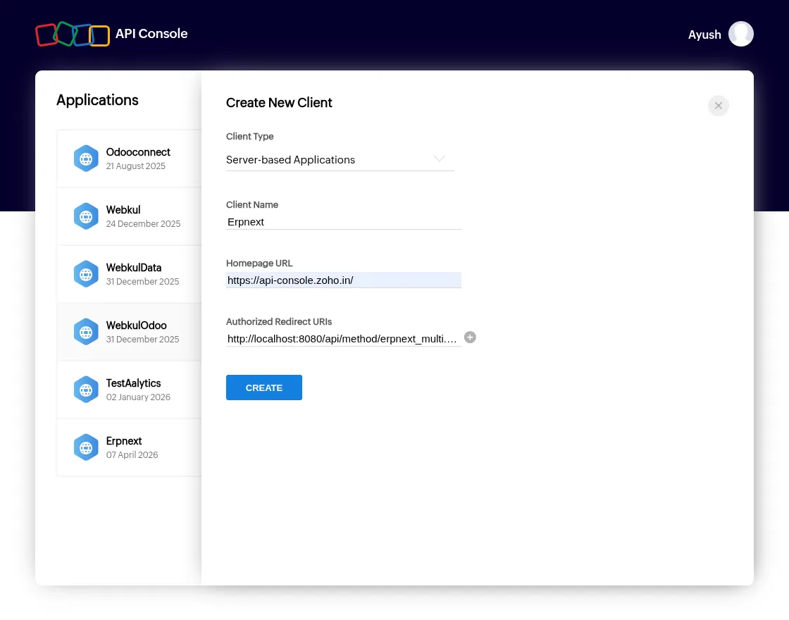The width and height of the screenshot is (789, 620).
Task: Add another redirect URI with plus icon
Action: [x=470, y=337]
